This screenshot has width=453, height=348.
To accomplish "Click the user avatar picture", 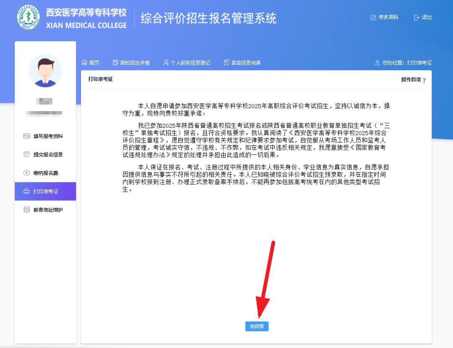I will point(45,71).
